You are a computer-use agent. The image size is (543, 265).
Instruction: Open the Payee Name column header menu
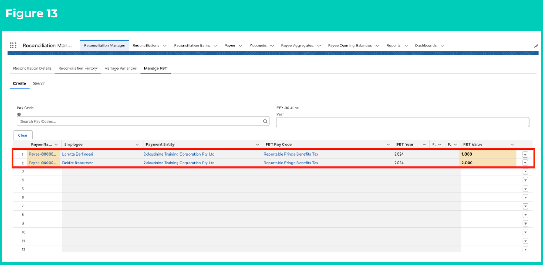tap(57, 144)
